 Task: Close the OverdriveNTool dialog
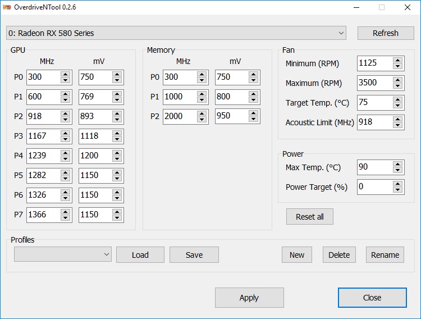372,298
